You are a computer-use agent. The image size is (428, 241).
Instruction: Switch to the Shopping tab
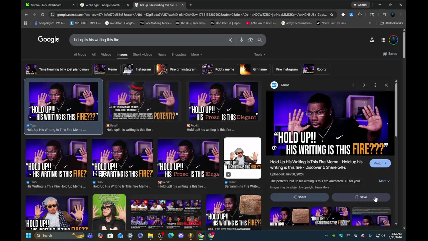point(179,54)
